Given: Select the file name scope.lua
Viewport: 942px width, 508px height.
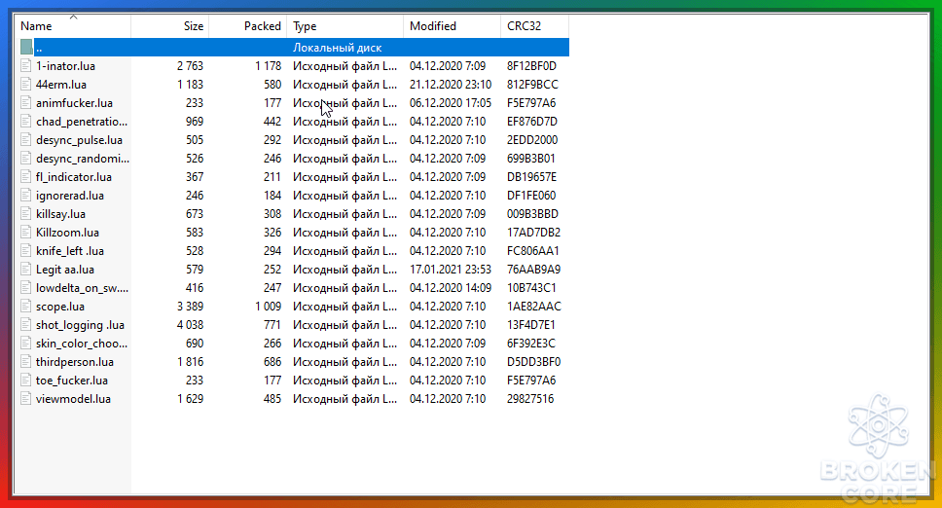Looking at the screenshot, I should [x=60, y=307].
